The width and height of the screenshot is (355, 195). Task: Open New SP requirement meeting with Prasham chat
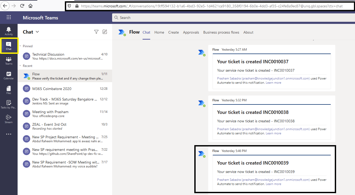click(65, 152)
